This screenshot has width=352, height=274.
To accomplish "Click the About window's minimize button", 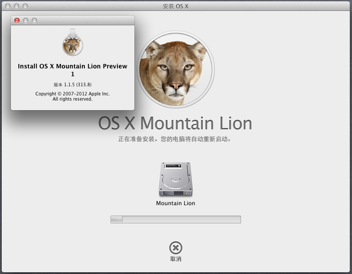I will [x=26, y=20].
